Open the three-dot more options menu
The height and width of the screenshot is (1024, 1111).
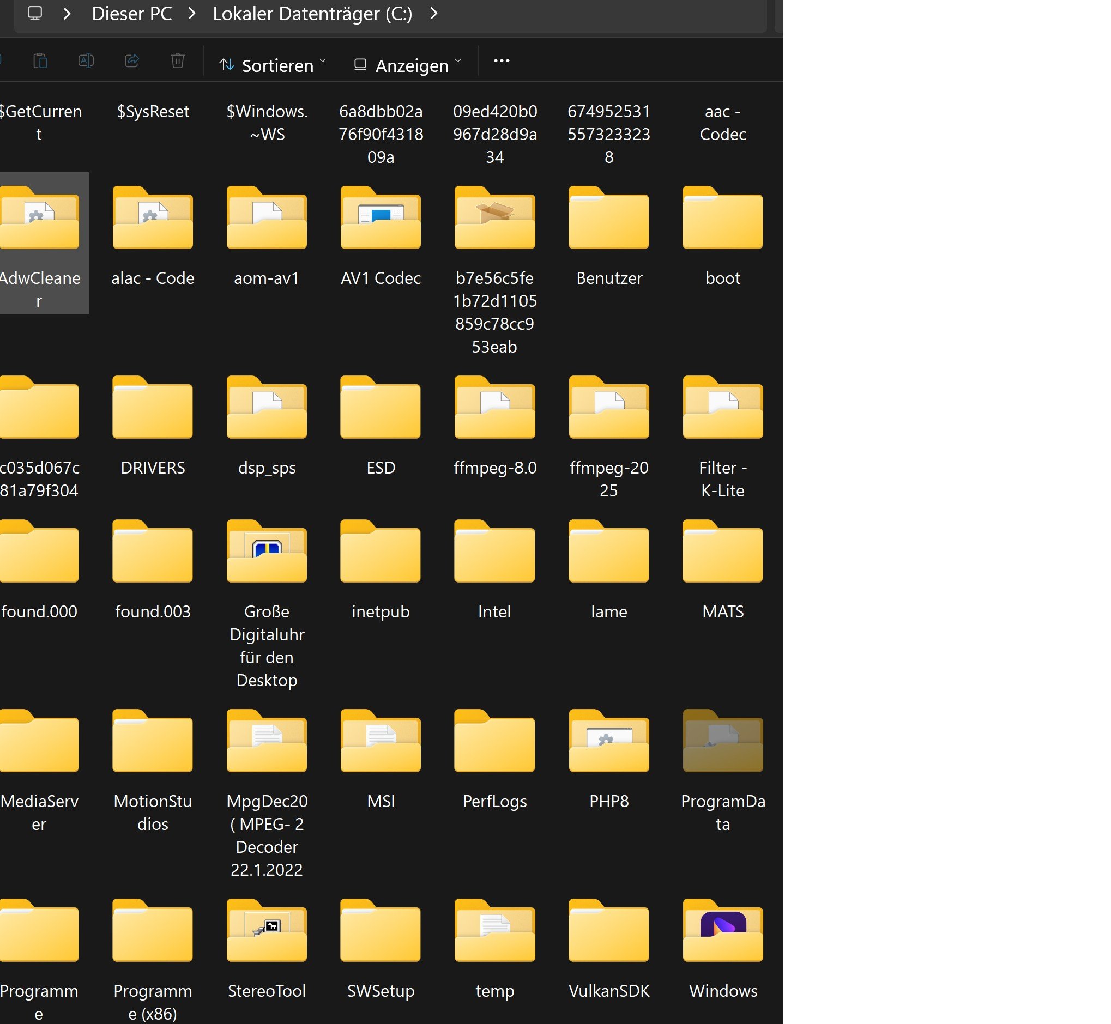tap(502, 61)
